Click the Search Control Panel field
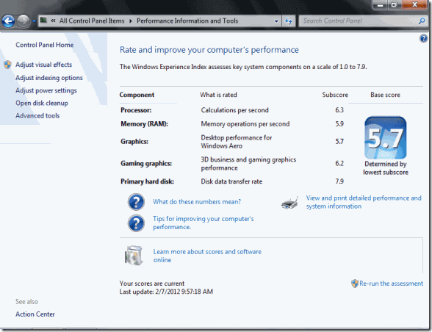The height and width of the screenshot is (332, 432). 363,21
